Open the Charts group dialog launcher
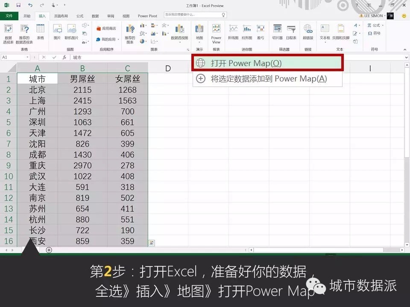410x307 pixels. (x=188, y=49)
